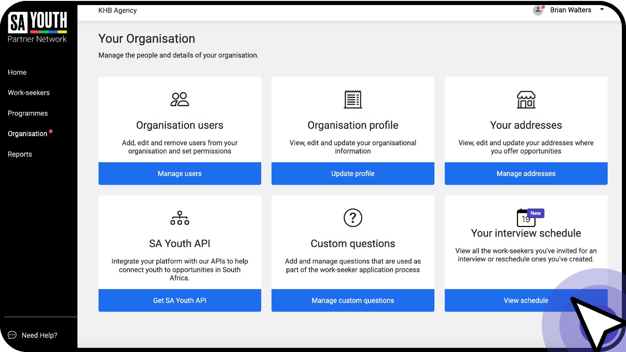The height and width of the screenshot is (352, 626).
Task: Click the KHB Agency name in header
Action: coord(118,10)
